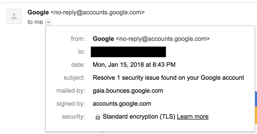Click the sender avatar placeholder icon
257x134 pixels.
[14, 16]
